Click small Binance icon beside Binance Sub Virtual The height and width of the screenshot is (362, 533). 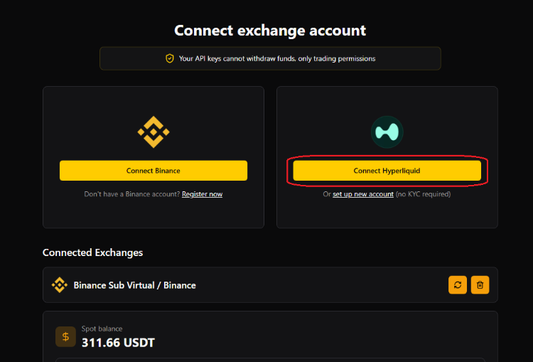(x=59, y=285)
